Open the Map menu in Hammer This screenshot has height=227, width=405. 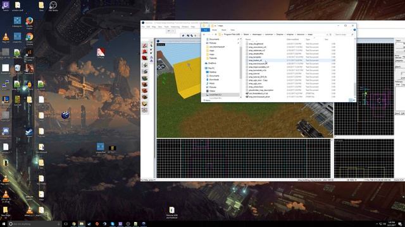[154, 26]
